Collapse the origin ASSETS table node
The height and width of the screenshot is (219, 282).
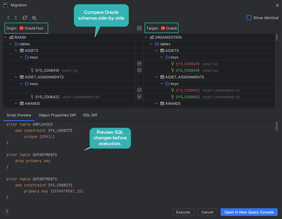[x=16, y=50]
